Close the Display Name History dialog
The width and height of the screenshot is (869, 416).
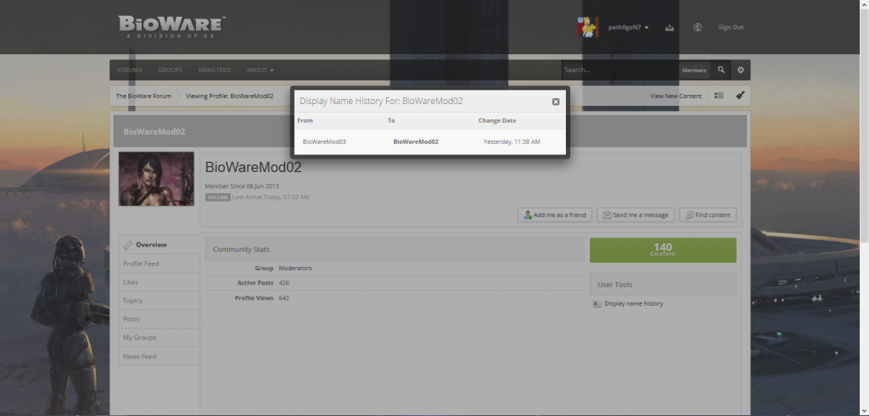tap(555, 102)
